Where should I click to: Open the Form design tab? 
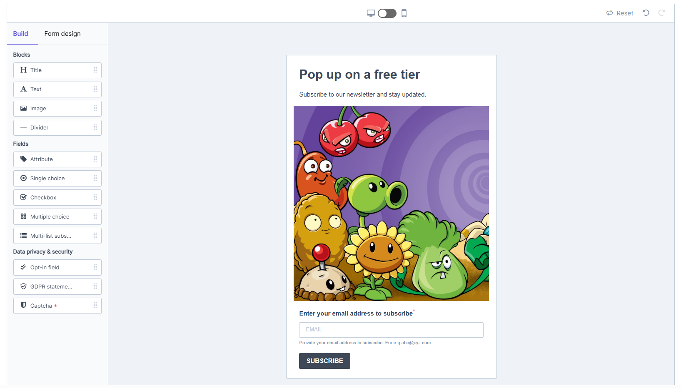point(62,34)
